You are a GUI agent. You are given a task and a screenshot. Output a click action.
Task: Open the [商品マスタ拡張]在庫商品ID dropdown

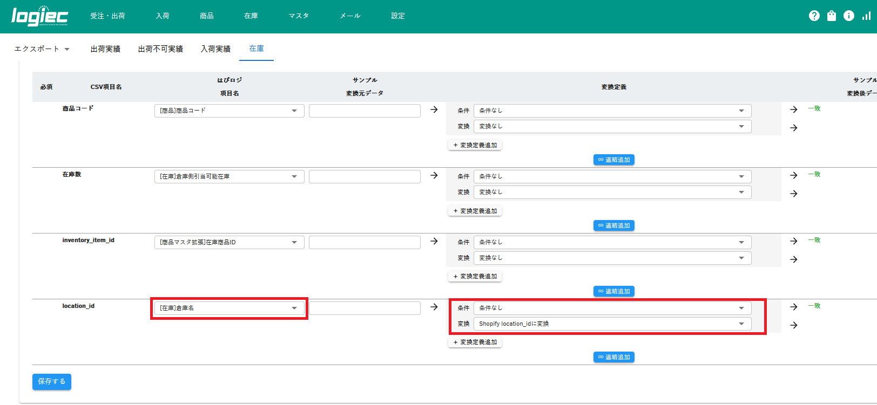[229, 242]
